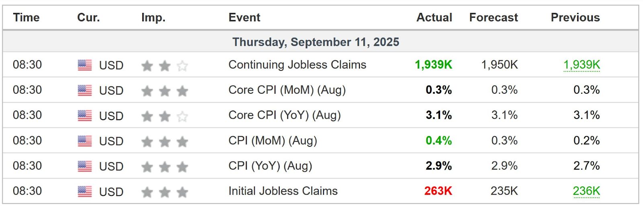The width and height of the screenshot is (643, 209).
Task: Open the Core CPI (MoM) (Aug) event
Action: [x=287, y=90]
